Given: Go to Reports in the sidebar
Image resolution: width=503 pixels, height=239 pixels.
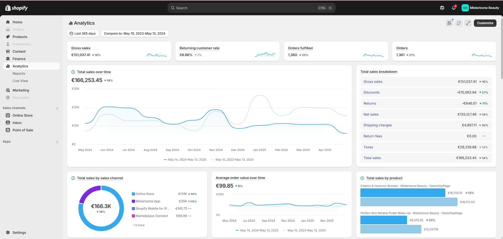Looking at the screenshot, I should 19,74.
